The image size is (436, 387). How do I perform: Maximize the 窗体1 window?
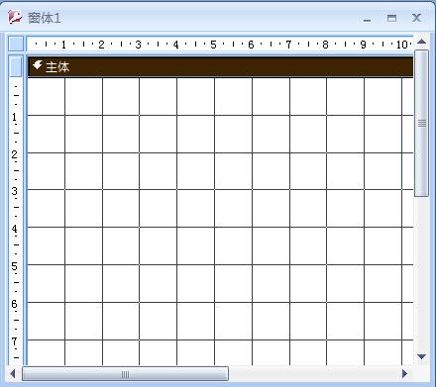[391, 18]
